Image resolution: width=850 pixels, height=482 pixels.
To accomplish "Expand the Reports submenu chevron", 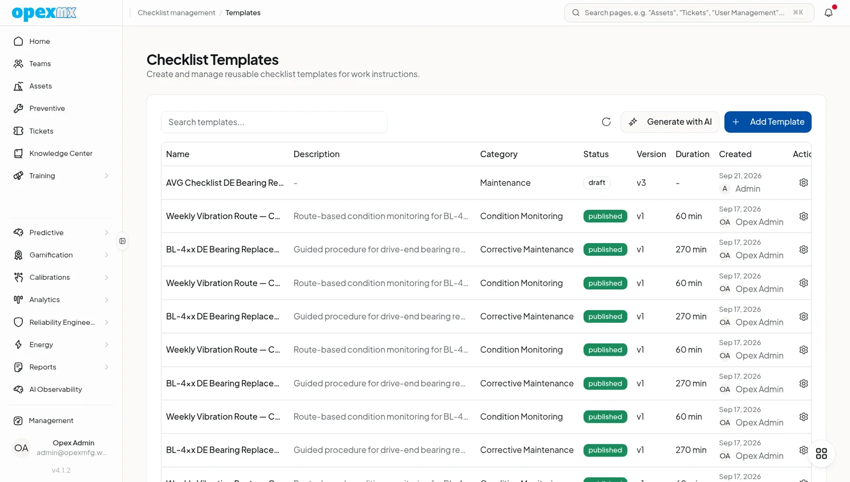I will pyautogui.click(x=106, y=367).
